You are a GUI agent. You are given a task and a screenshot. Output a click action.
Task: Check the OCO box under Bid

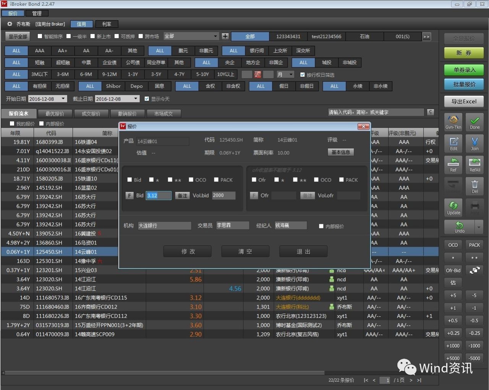point(191,180)
